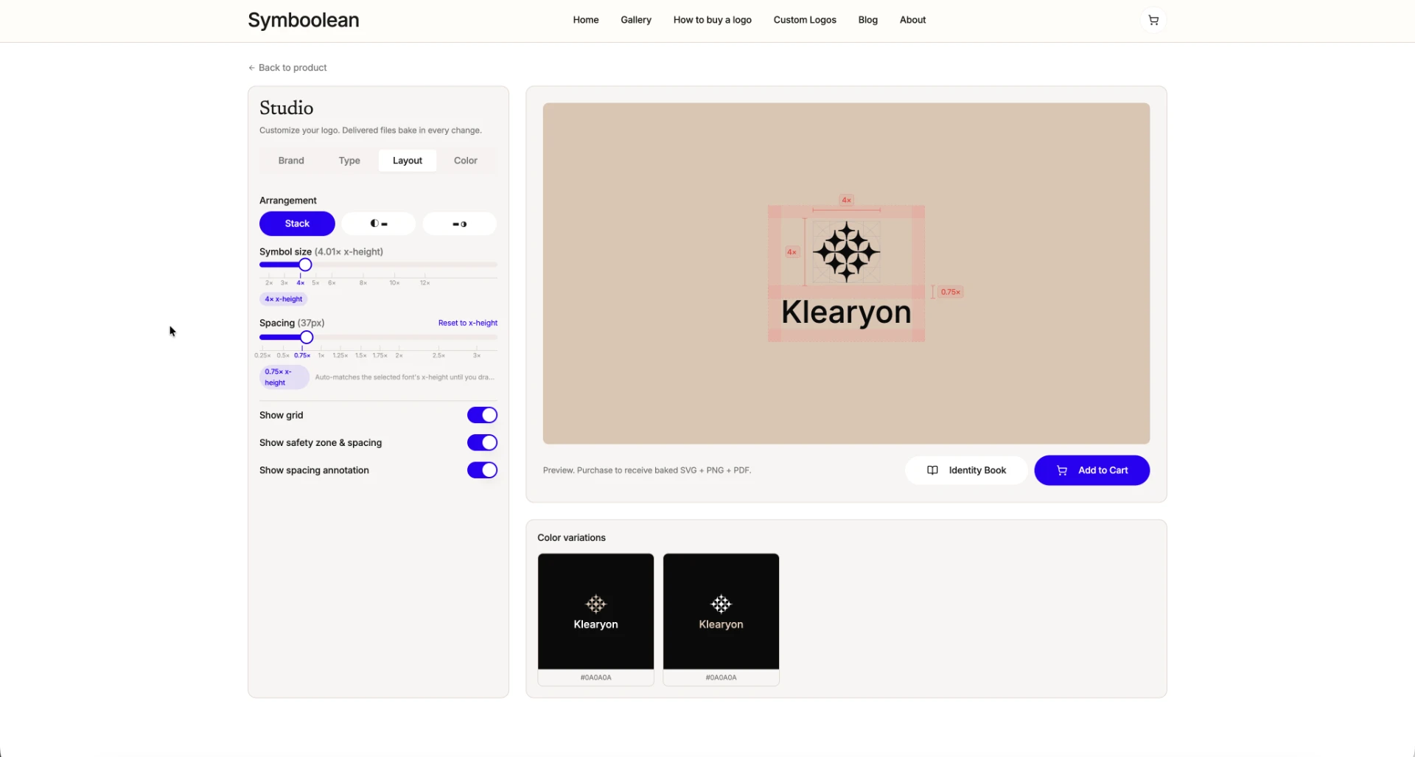The height and width of the screenshot is (757, 1415).
Task: Click 3× tick label on Spacing scale
Action: 477,355
